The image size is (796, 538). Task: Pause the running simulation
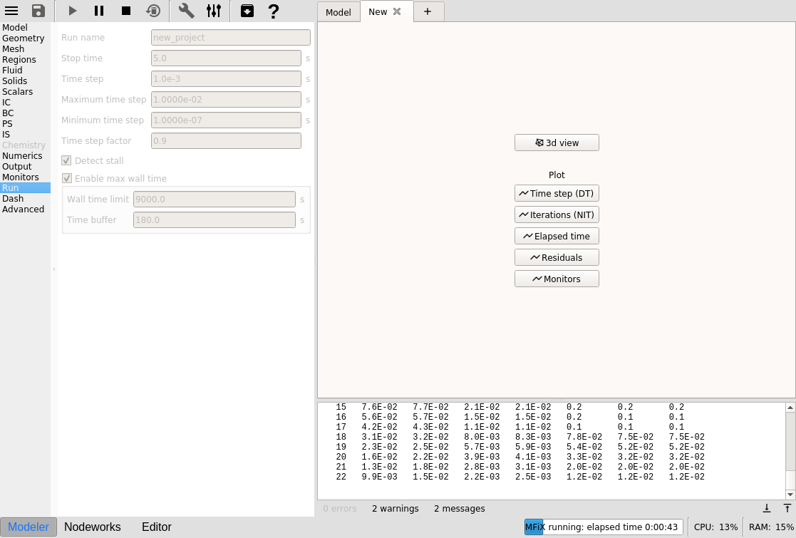pos(99,11)
